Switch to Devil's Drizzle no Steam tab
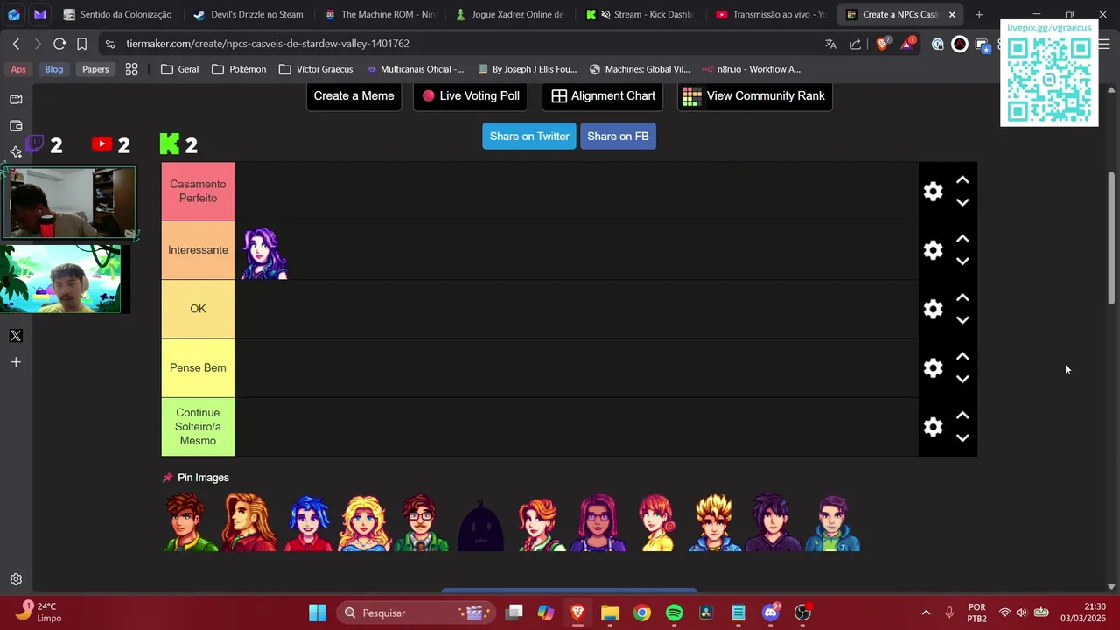Image resolution: width=1120 pixels, height=630 pixels. pyautogui.click(x=249, y=14)
